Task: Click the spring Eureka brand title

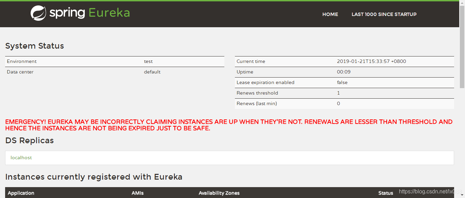Action: (90, 13)
